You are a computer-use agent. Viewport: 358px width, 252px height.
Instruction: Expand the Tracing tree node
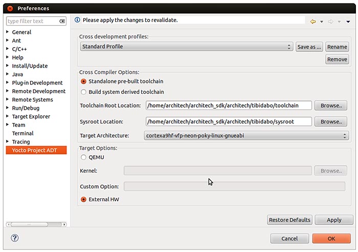pos(8,141)
